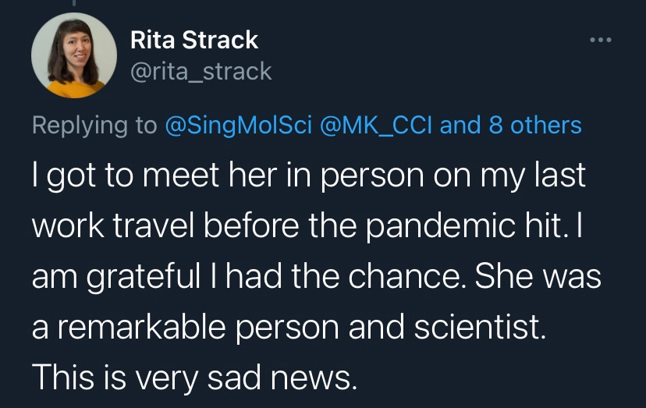Viewport: 646px width, 408px height.
Task: Open the Rita Strack display name link
Action: [x=193, y=39]
